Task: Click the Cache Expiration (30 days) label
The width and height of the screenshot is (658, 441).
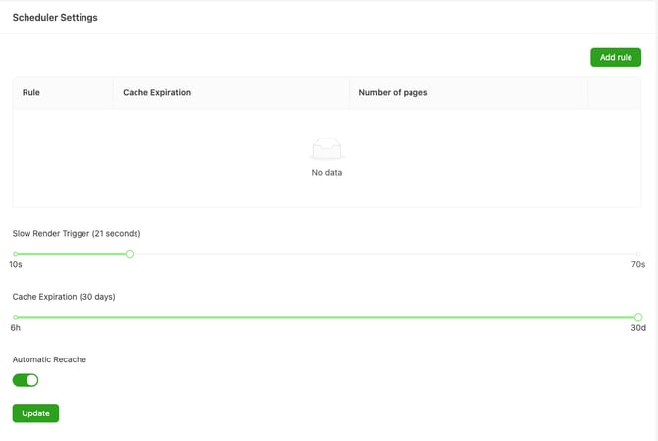Action: point(64,296)
